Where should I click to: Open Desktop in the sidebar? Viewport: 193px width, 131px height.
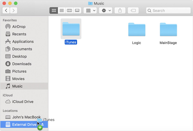[24, 56]
